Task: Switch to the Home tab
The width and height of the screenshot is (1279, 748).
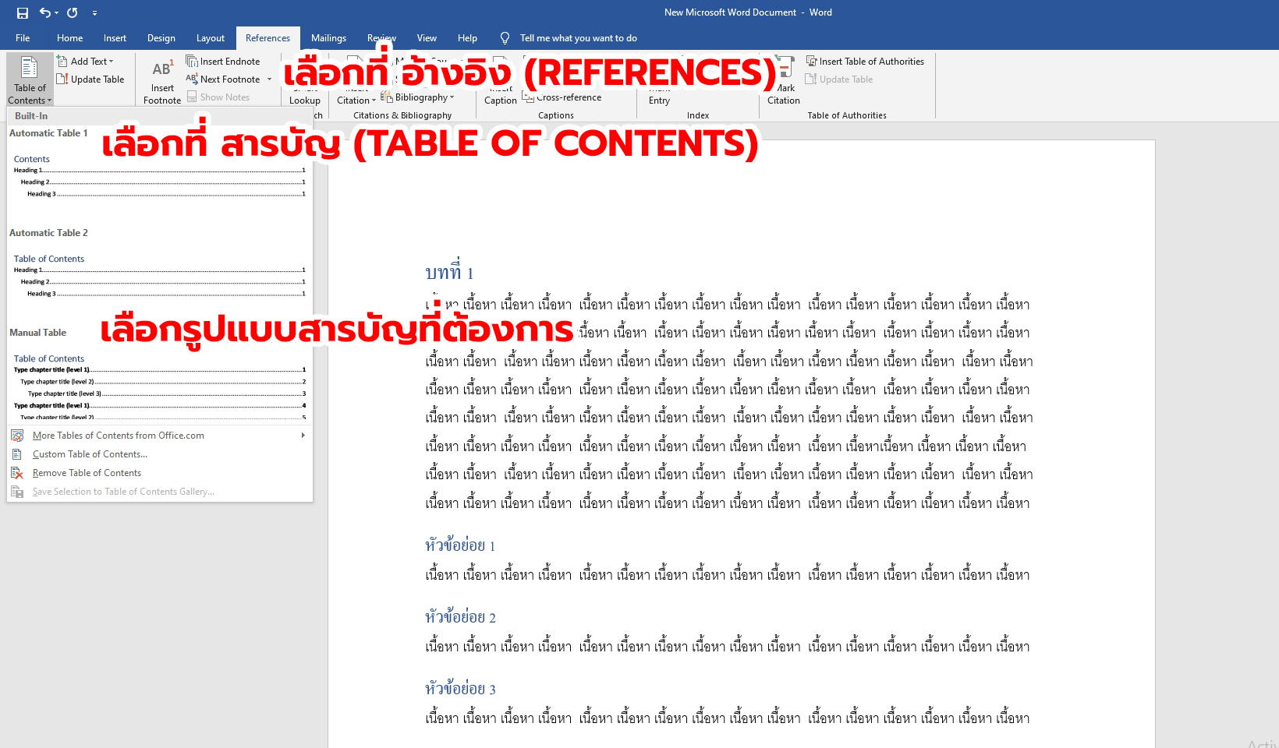Action: (69, 37)
